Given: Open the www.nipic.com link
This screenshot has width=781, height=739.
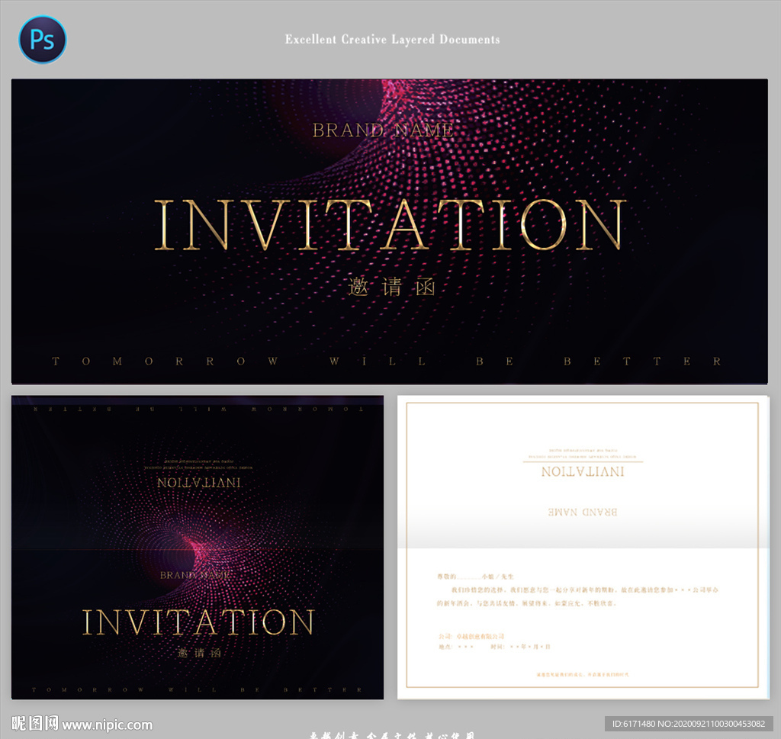Looking at the screenshot, I should (x=107, y=725).
